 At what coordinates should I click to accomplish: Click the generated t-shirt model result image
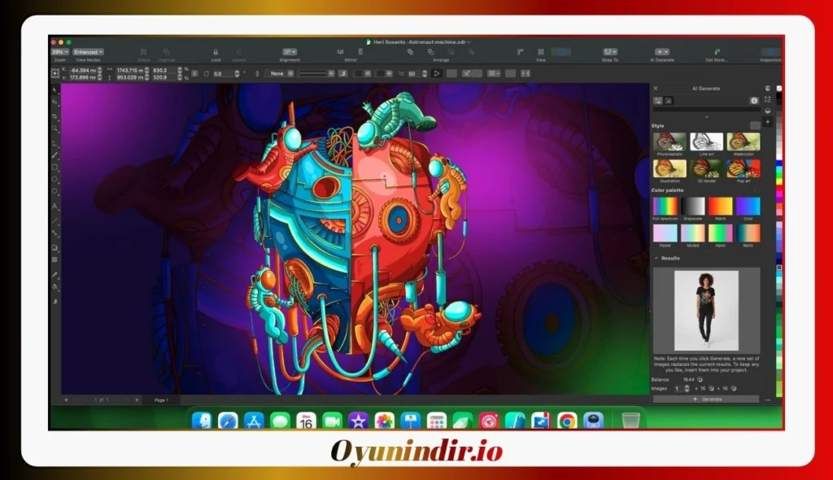706,311
